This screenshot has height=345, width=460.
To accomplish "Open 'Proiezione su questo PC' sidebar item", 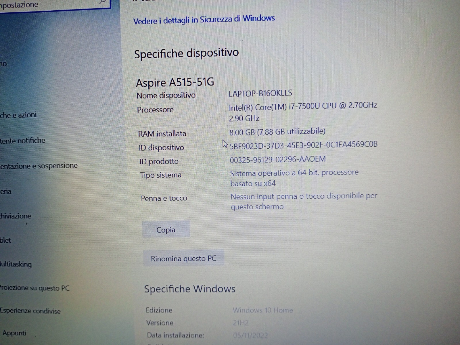I will 35,288.
